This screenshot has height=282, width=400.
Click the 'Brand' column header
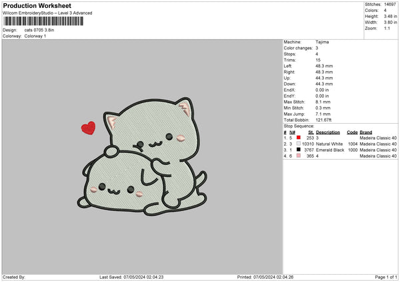(366, 132)
